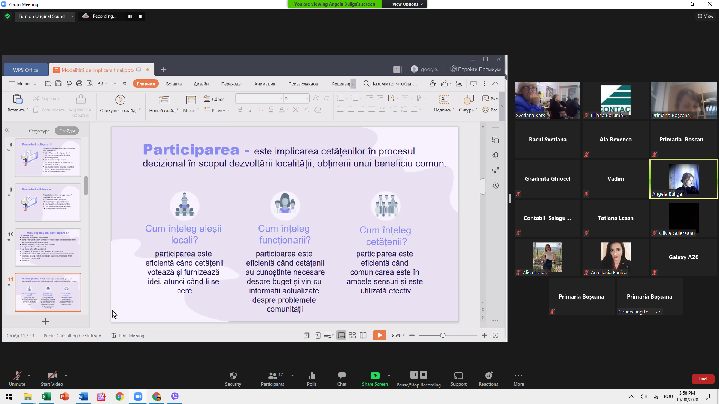This screenshot has width=719, height=404.
Task: Start slideshow with orange play button
Action: click(379, 335)
